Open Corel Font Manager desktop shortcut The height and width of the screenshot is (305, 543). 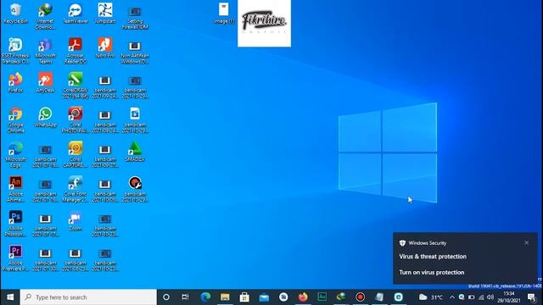pyautogui.click(x=76, y=189)
